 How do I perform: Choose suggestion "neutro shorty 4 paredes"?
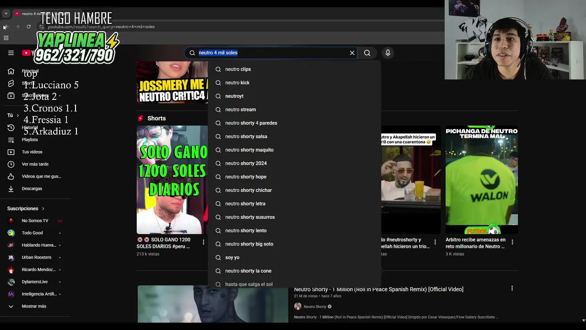[x=294, y=123]
